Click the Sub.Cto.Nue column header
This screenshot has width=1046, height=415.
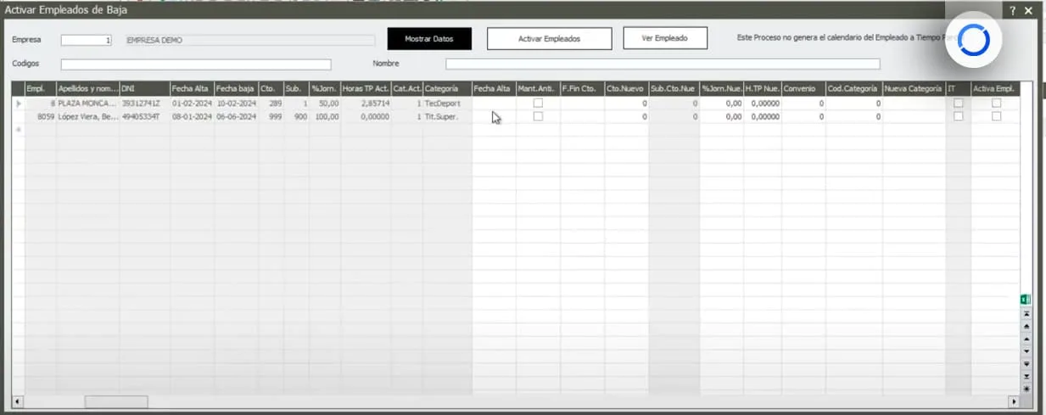[674, 88]
